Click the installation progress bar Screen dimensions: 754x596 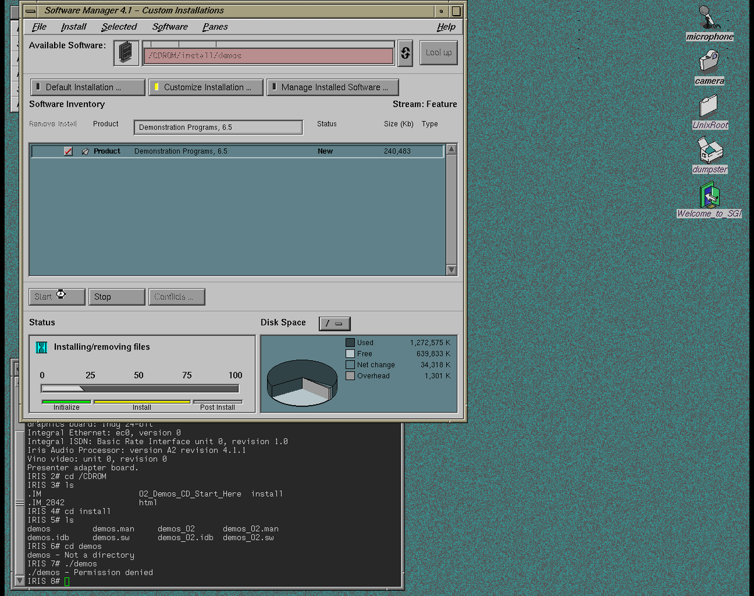[139, 389]
